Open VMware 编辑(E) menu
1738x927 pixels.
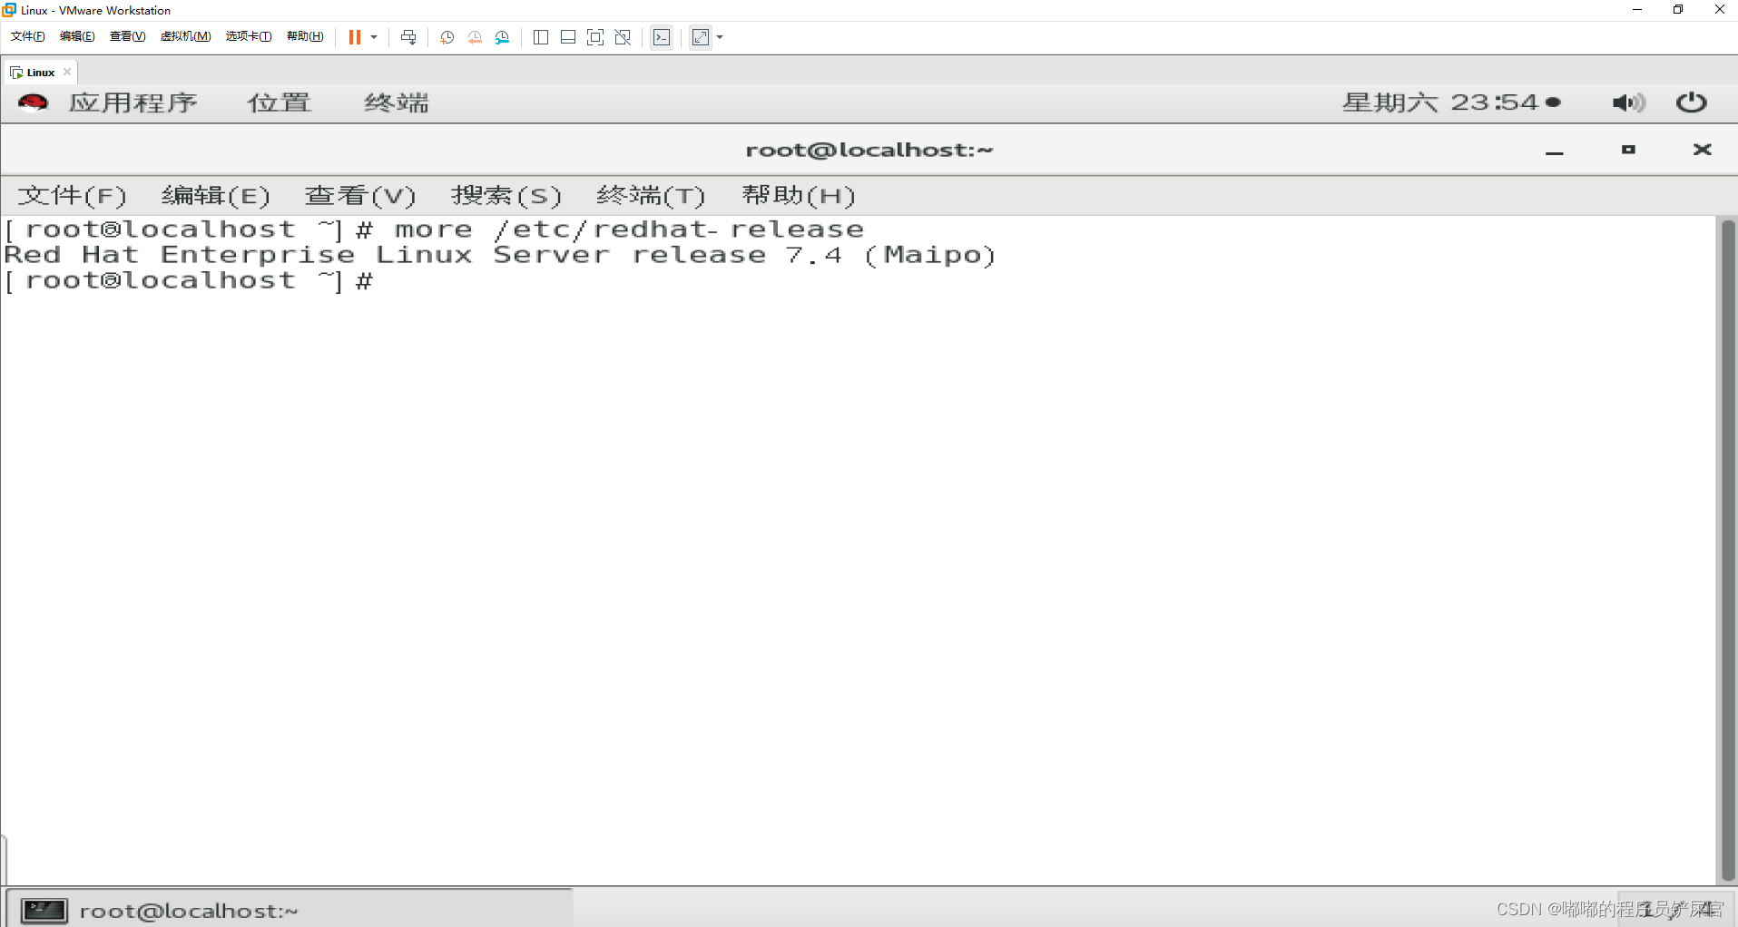point(77,36)
